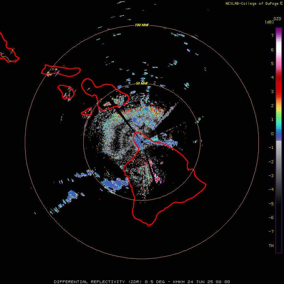Click the -2 tick label on color scale
The width and height of the screenshot is (284, 284).
(x=271, y=162)
